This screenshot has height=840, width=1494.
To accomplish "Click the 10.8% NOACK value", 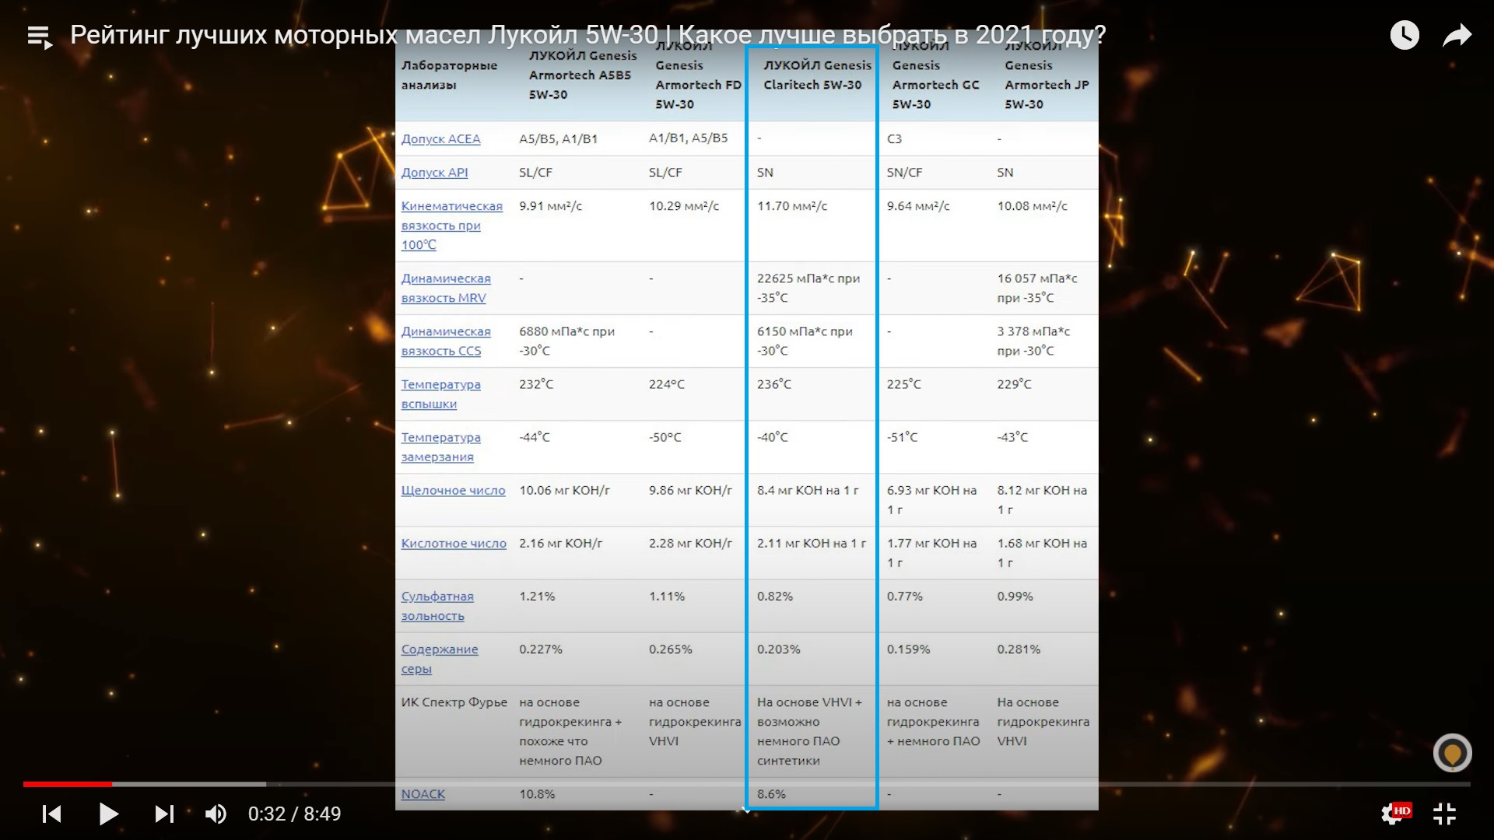I will pyautogui.click(x=537, y=794).
